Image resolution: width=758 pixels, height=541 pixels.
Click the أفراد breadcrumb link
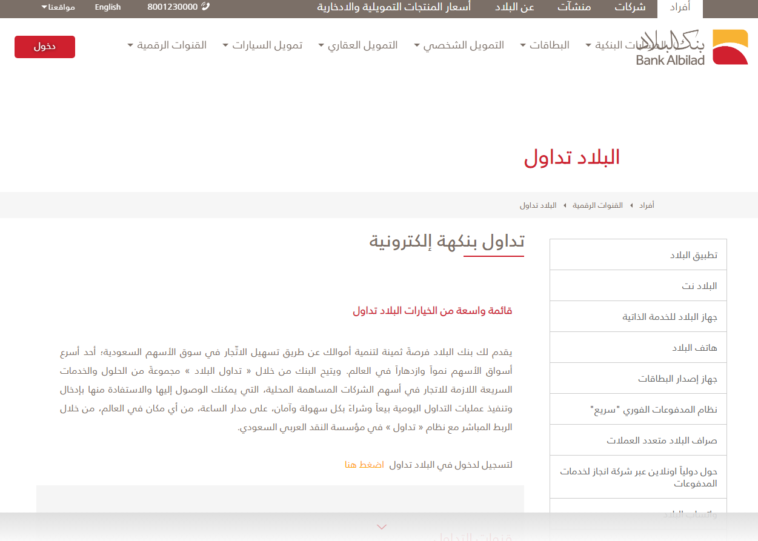coord(647,205)
